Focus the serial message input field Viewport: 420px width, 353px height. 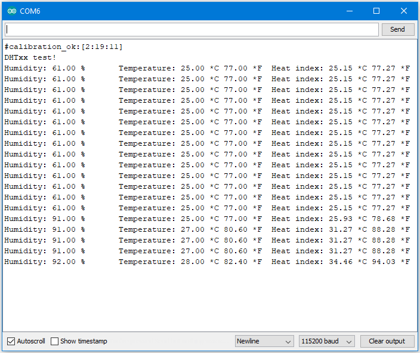pos(192,29)
